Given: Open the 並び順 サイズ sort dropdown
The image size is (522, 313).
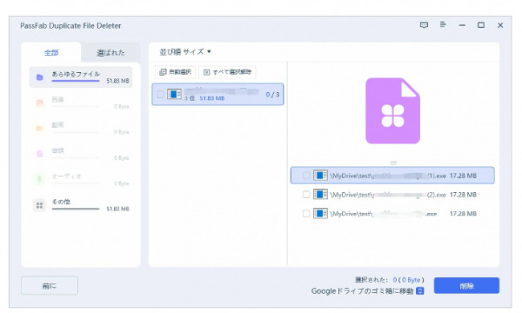Looking at the screenshot, I should click(185, 51).
